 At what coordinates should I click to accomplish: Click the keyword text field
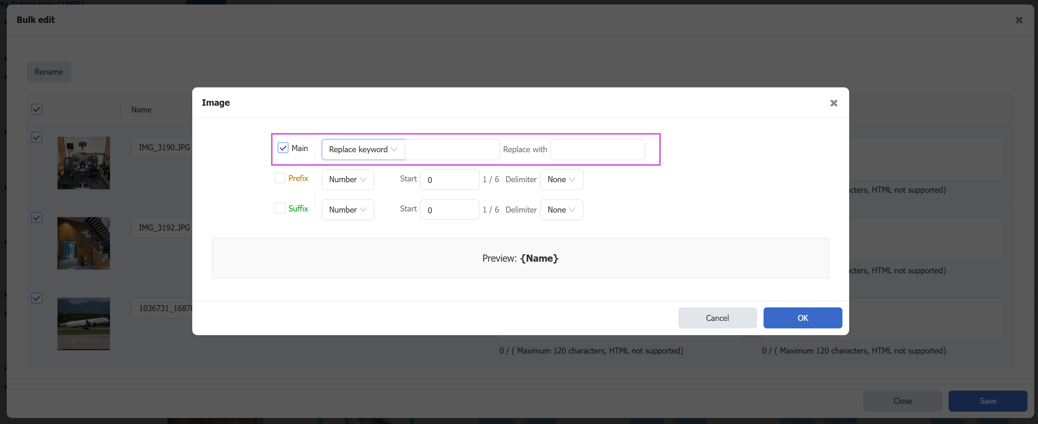click(x=452, y=149)
